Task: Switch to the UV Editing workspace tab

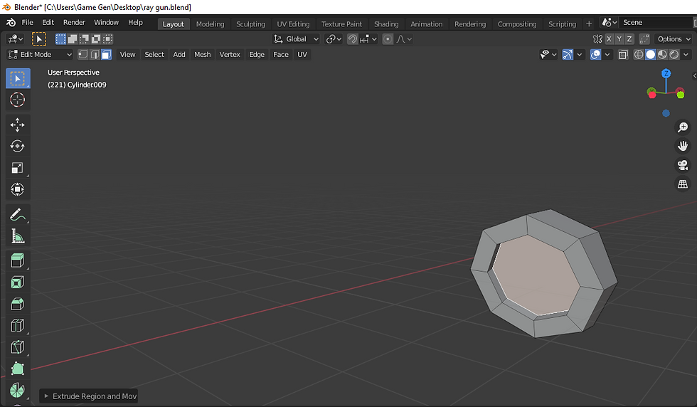Action: [293, 24]
